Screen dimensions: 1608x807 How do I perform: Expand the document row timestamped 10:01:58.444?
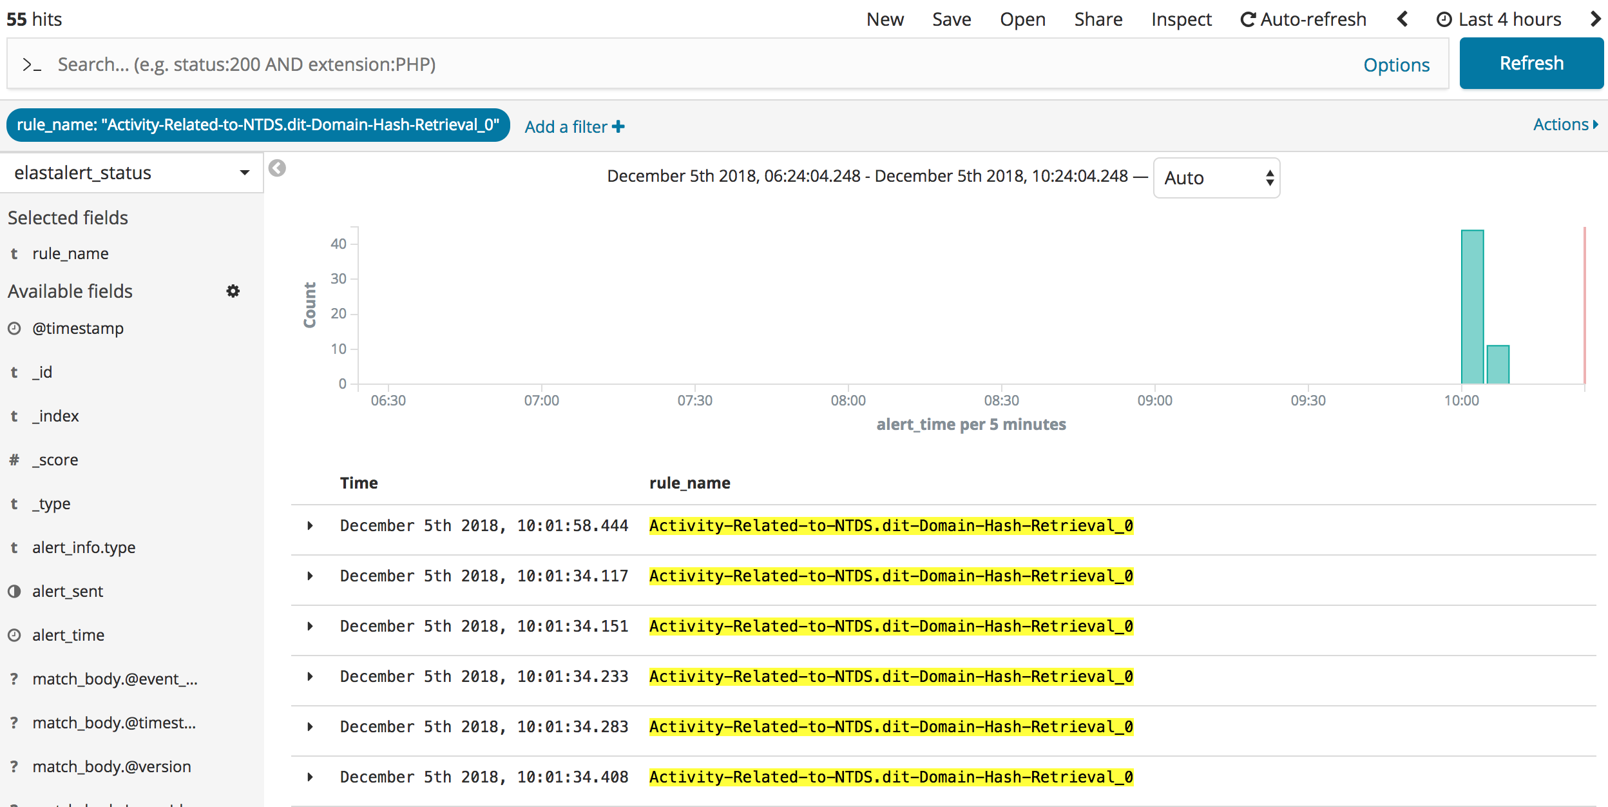pos(311,525)
